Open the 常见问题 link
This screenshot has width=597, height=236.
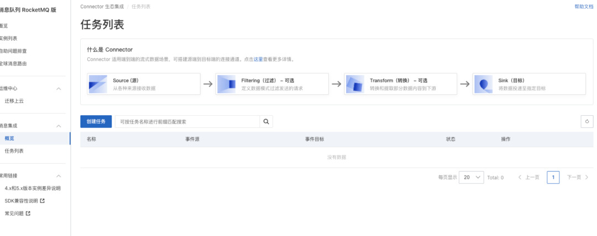click(14, 213)
